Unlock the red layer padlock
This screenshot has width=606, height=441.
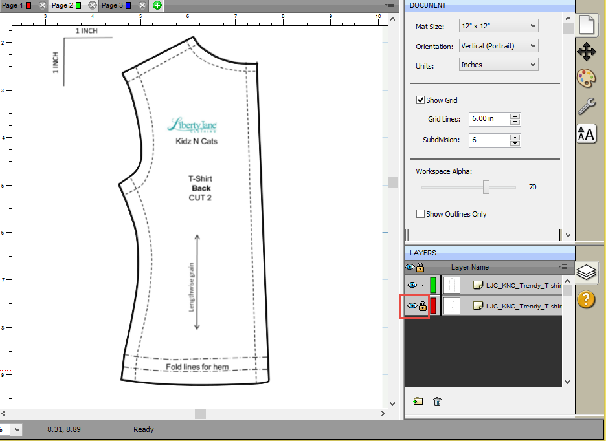tap(422, 307)
